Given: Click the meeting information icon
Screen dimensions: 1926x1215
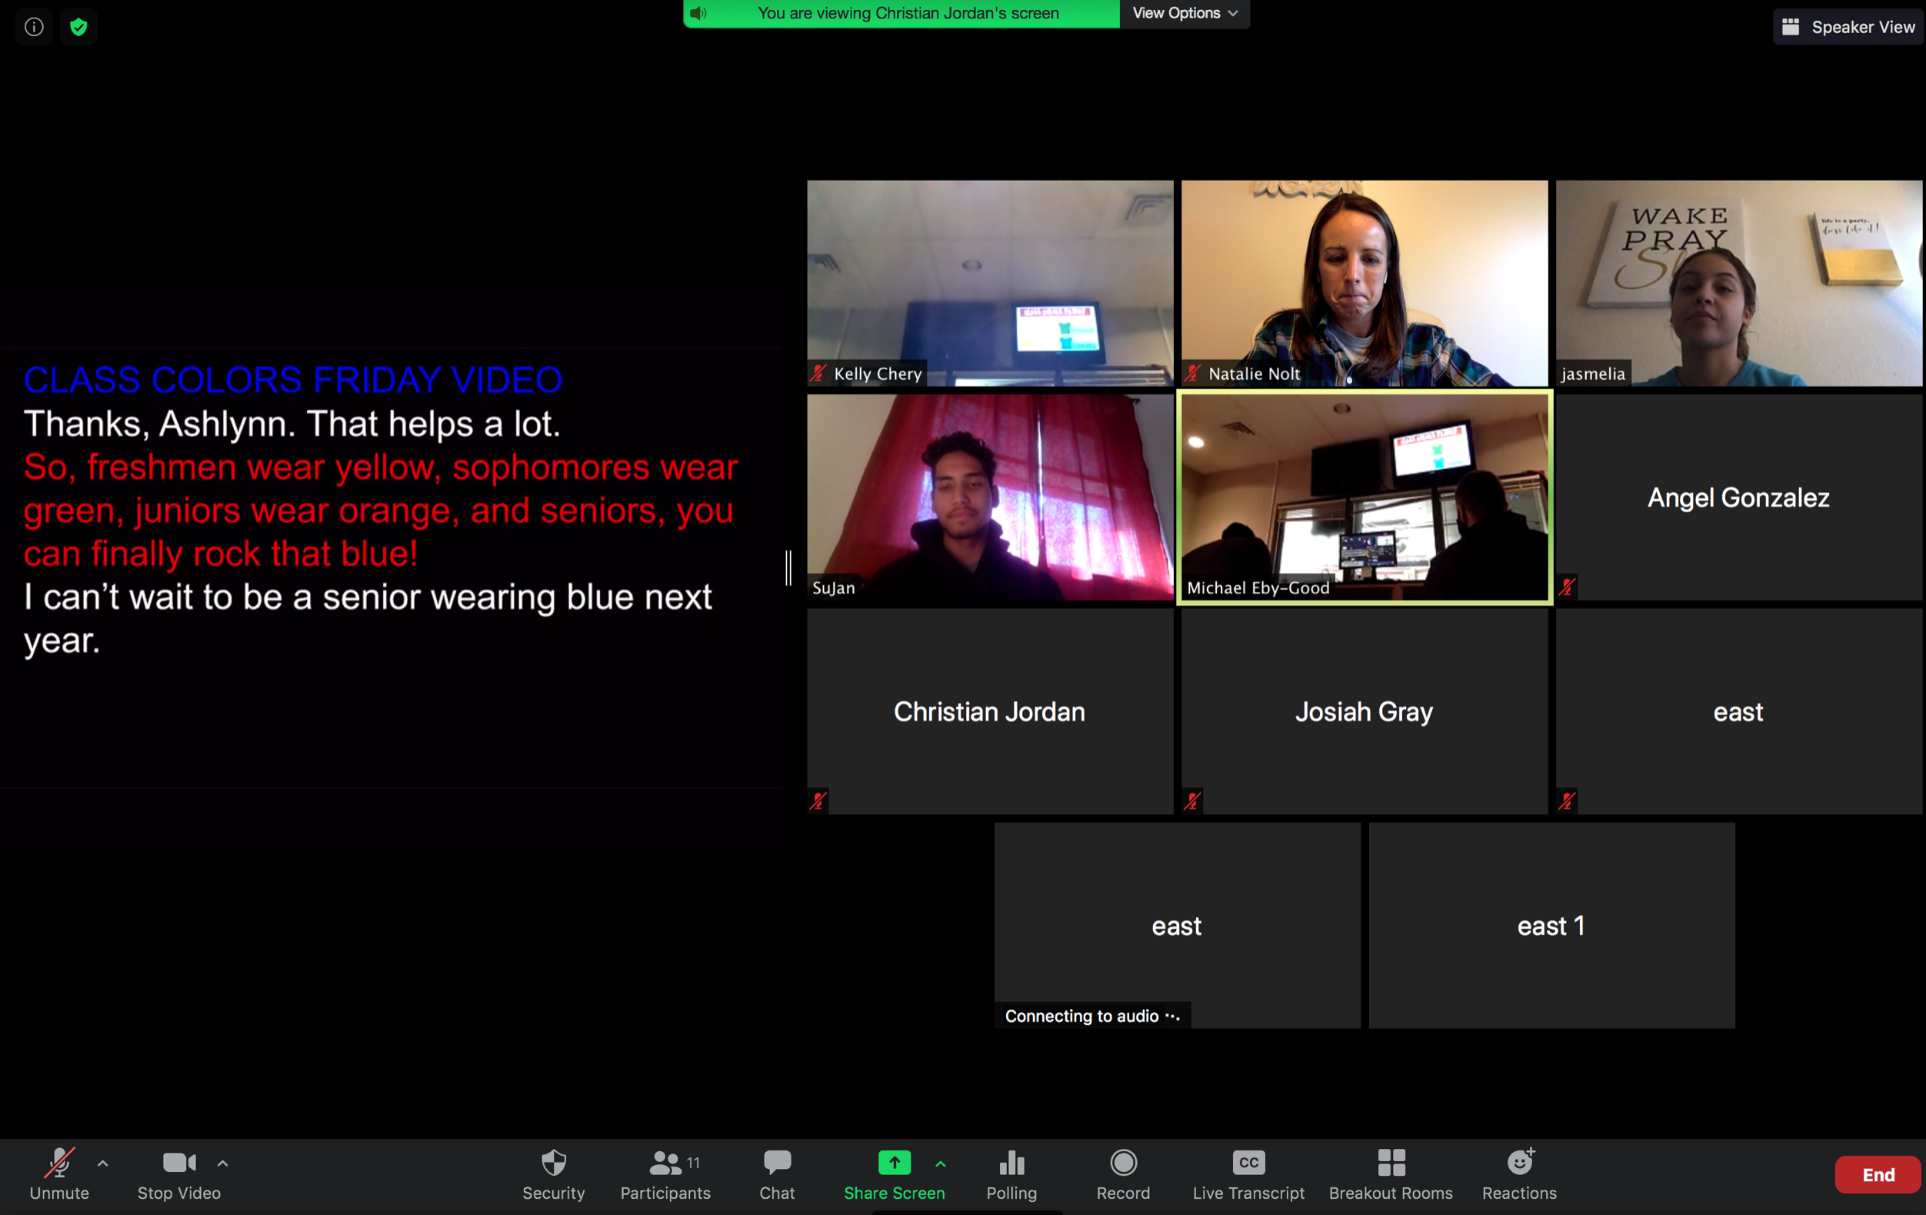Looking at the screenshot, I should tap(34, 26).
